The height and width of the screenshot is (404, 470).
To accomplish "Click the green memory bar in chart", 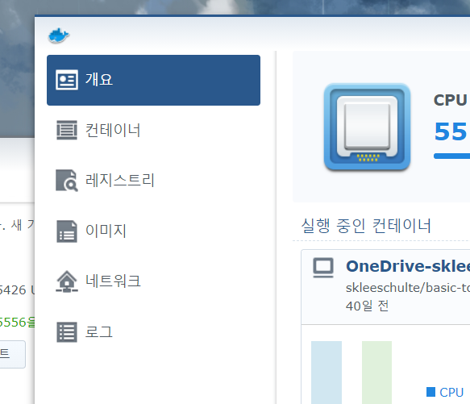I will (x=376, y=373).
